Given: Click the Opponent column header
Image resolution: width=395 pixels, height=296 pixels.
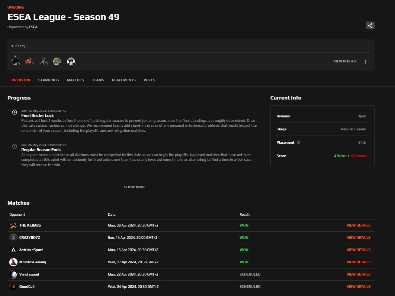Looking at the screenshot, I should (x=17, y=215).
